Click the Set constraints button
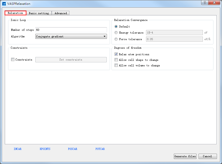This screenshot has width=222, height=164. [71, 60]
